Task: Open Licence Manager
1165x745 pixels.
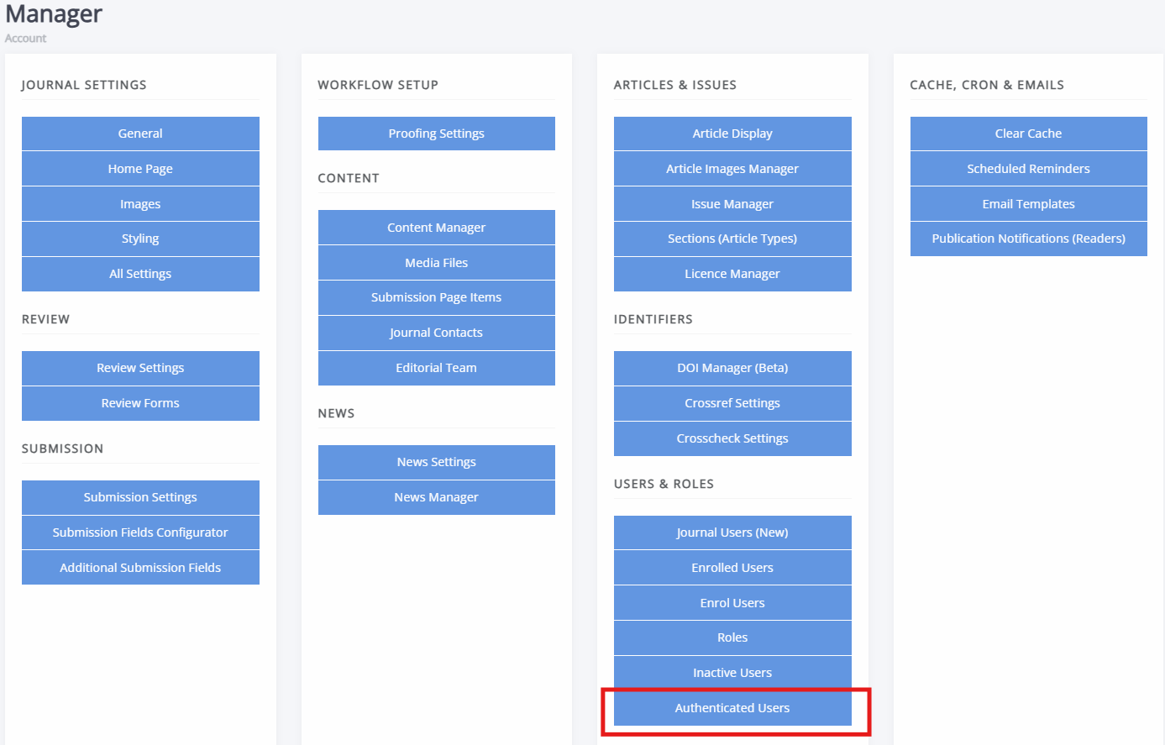Action: 732,274
